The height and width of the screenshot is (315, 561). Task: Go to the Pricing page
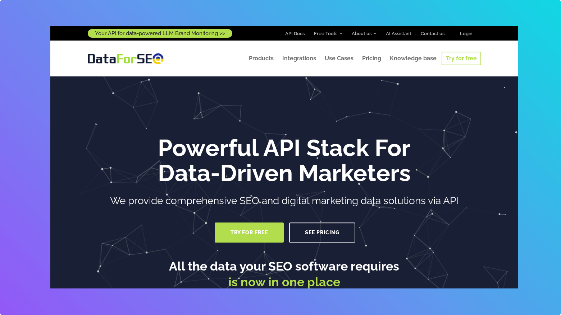(371, 58)
